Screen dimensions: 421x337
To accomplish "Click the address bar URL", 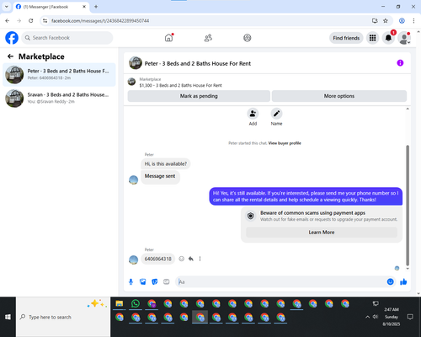I will [x=100, y=21].
